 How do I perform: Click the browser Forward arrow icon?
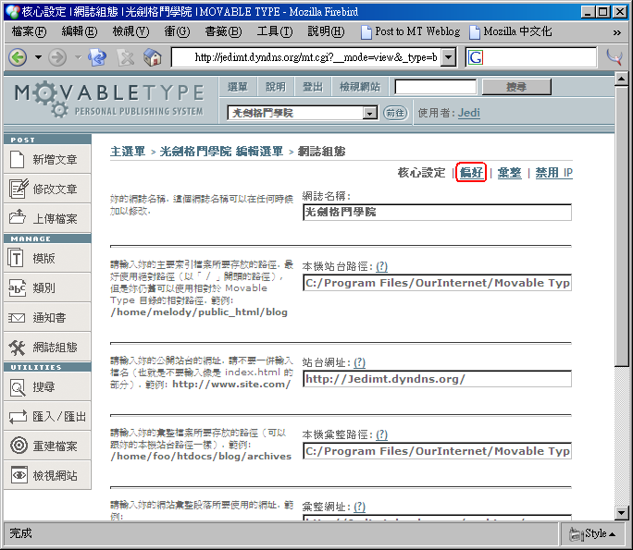[x=57, y=57]
